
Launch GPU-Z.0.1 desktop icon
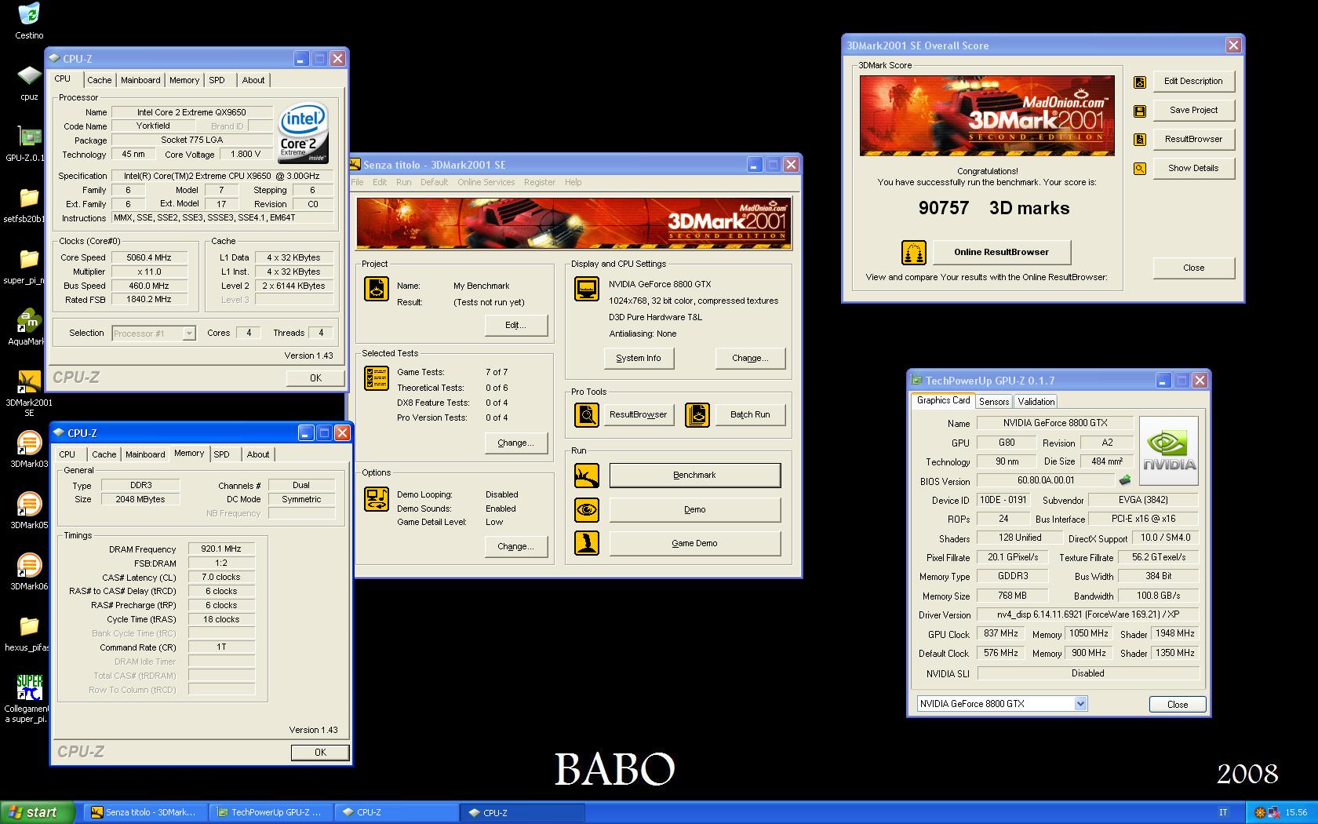[29, 137]
